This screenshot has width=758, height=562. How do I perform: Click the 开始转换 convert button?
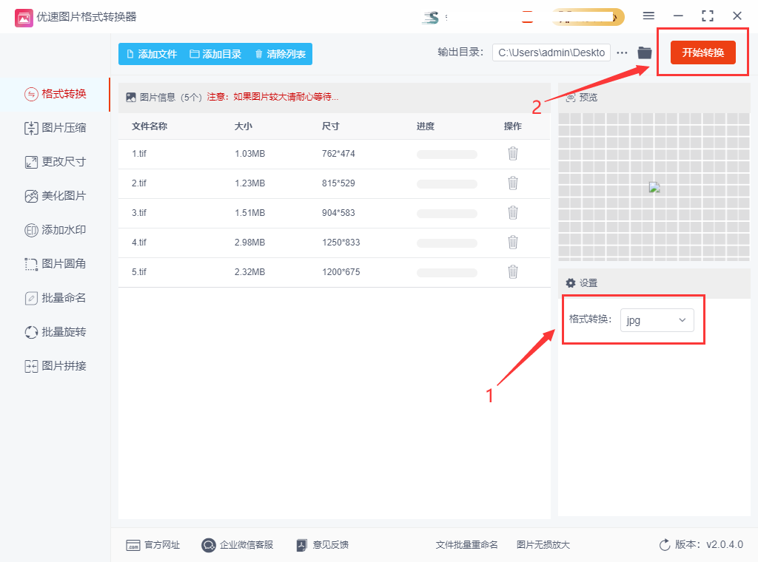coord(702,53)
